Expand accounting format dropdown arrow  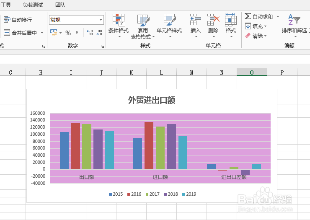60,33
